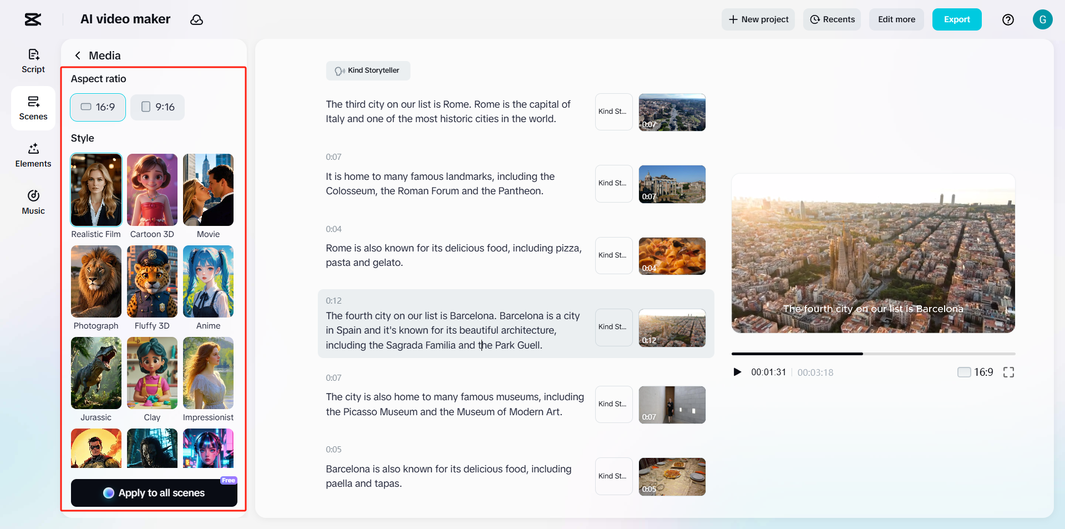Click the Export button

pos(957,19)
